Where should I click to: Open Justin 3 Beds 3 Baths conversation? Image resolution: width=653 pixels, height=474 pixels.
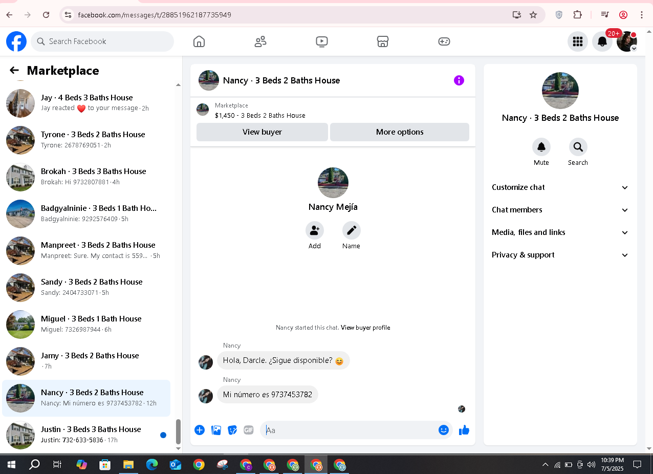pos(87,435)
